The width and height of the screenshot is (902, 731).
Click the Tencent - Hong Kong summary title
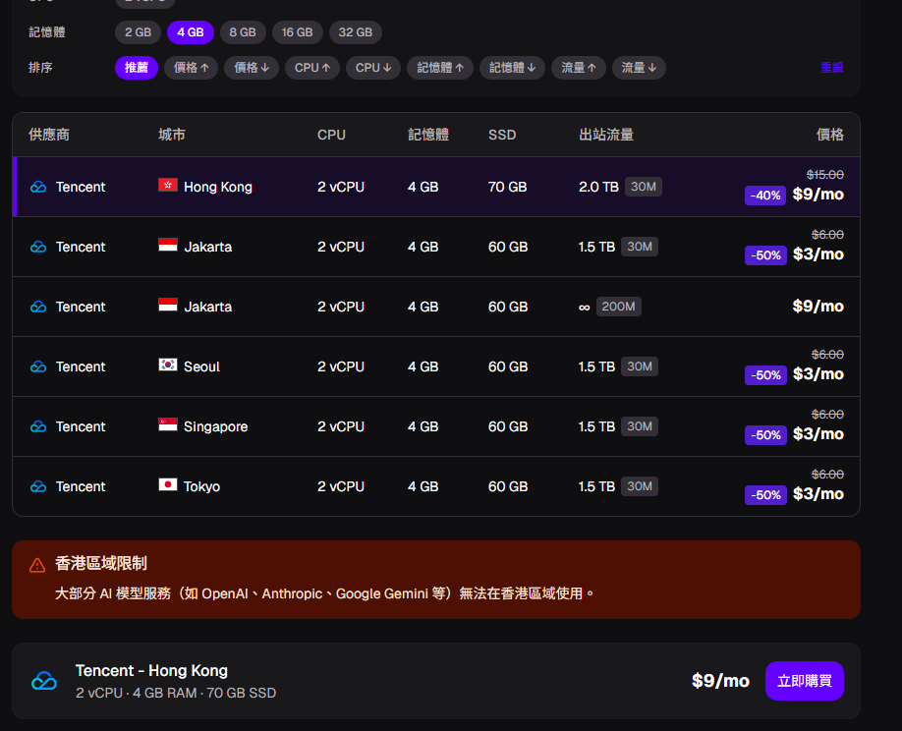pos(152,671)
